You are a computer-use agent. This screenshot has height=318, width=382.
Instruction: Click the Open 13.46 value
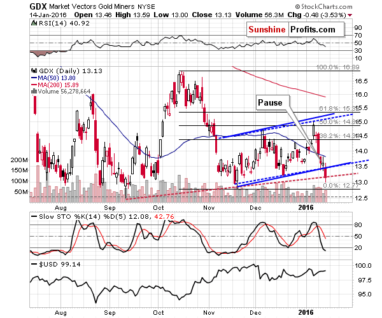click(93, 15)
